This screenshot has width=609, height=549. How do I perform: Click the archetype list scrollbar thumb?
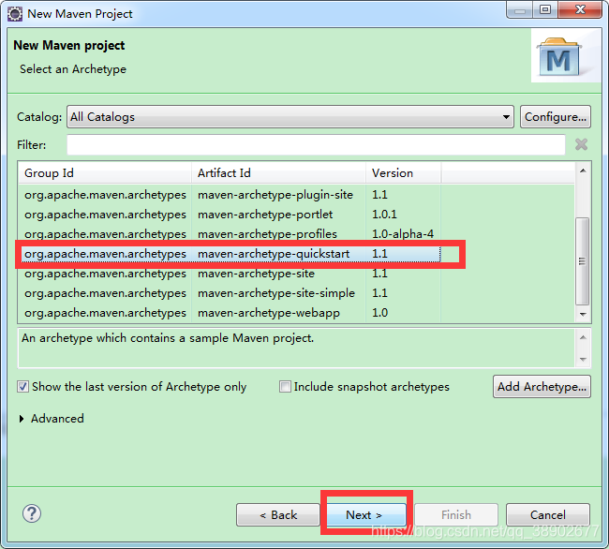point(582,260)
